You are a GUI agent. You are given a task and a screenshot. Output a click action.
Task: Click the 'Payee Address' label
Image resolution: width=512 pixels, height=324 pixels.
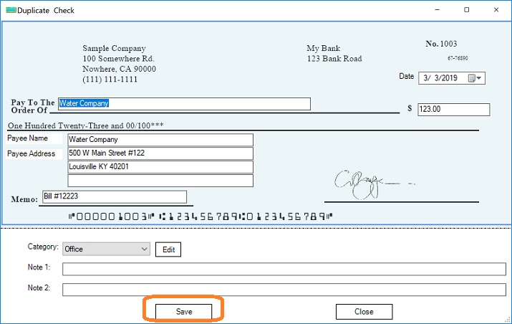pos(31,153)
